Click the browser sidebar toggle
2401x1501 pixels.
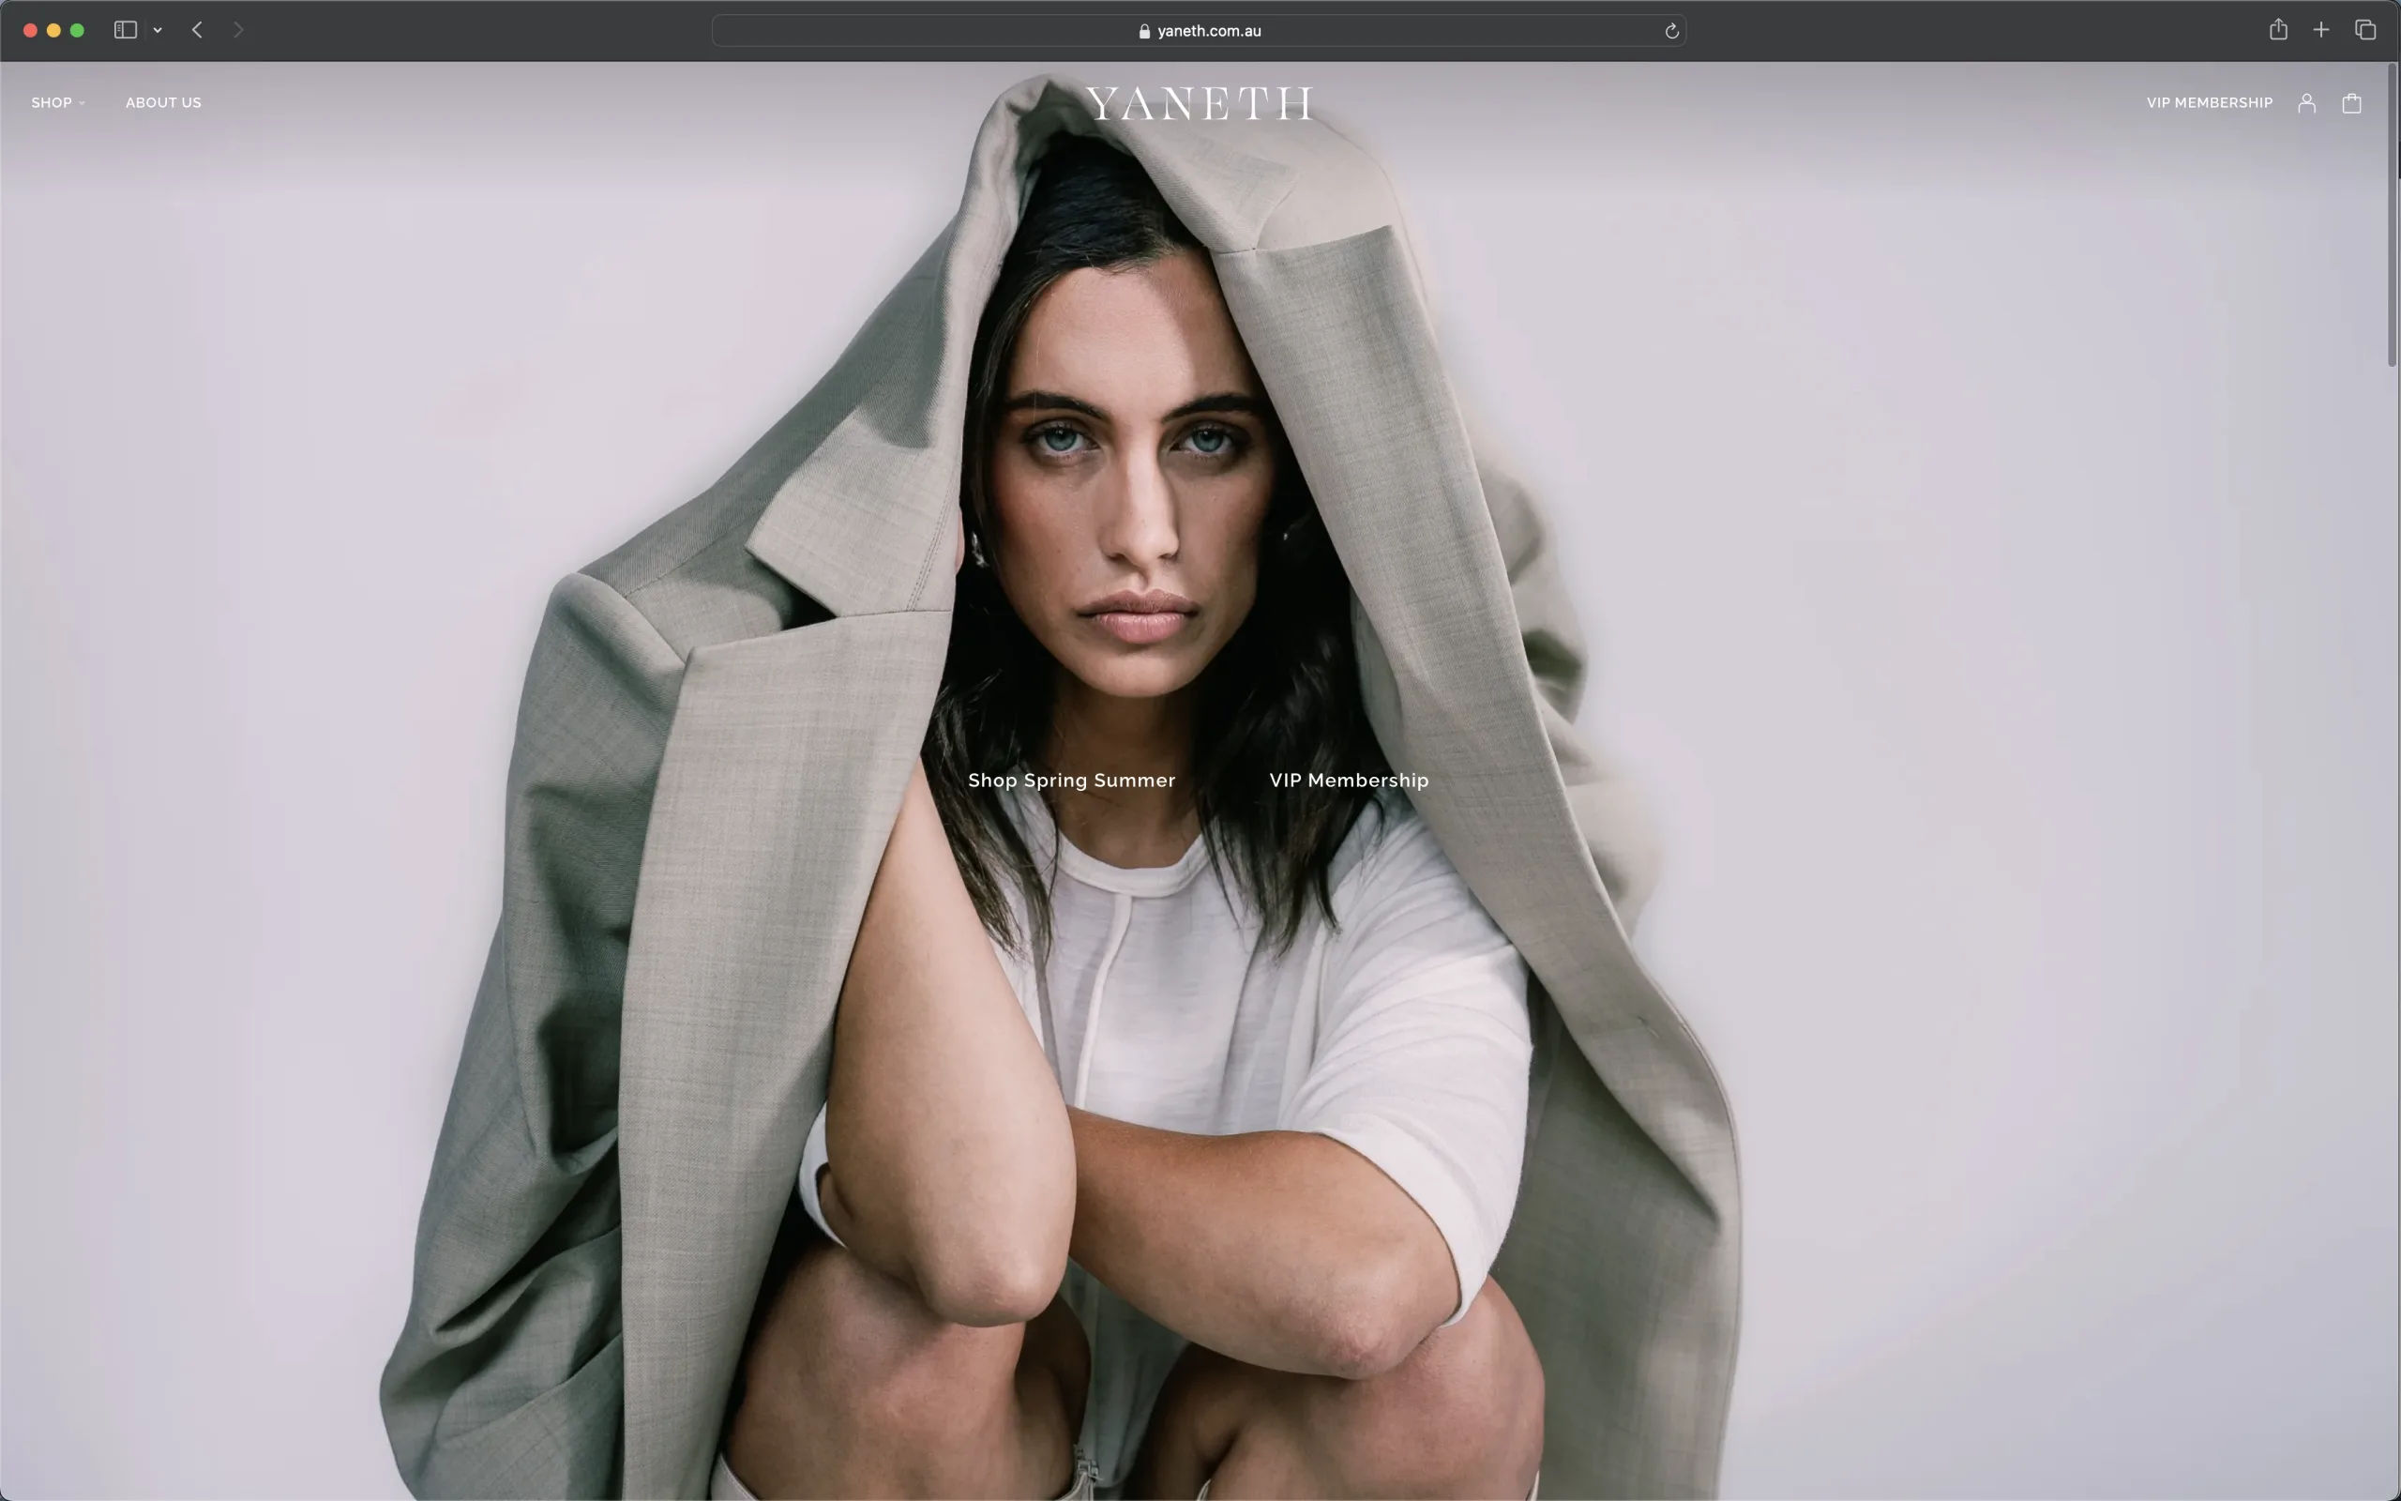point(123,29)
